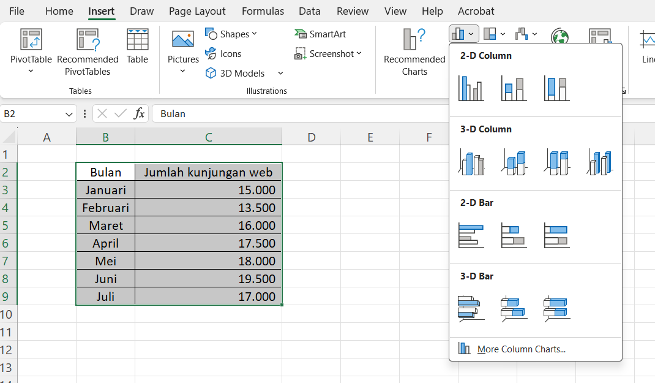This screenshot has width=655, height=383.
Task: Click the cell containing Januari
Action: (x=106, y=190)
